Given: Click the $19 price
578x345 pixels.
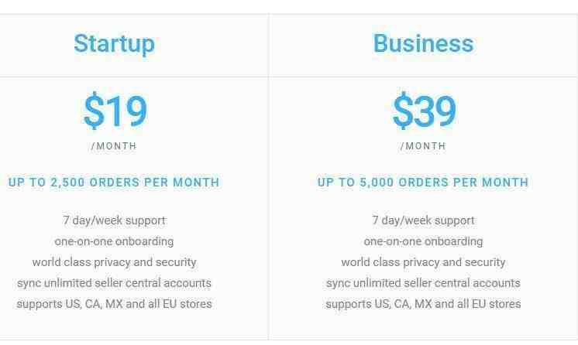Looking at the screenshot, I should 115,111.
